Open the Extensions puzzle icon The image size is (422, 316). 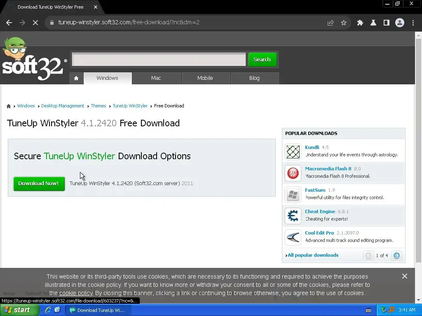[x=360, y=23]
